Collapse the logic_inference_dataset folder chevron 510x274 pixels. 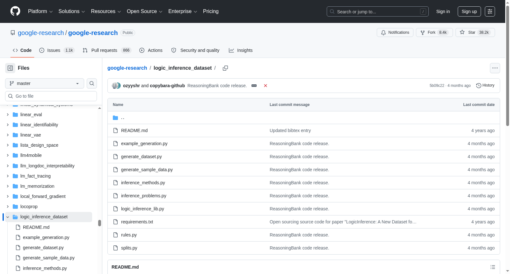tap(8, 217)
